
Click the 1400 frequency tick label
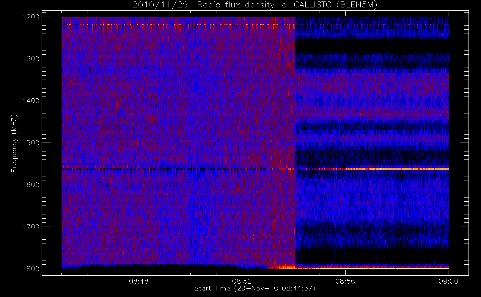point(31,101)
